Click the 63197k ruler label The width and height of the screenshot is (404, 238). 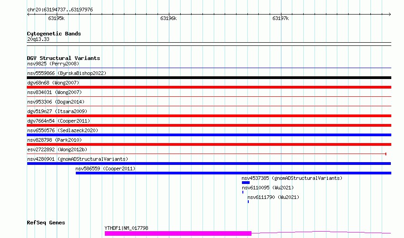click(281, 18)
